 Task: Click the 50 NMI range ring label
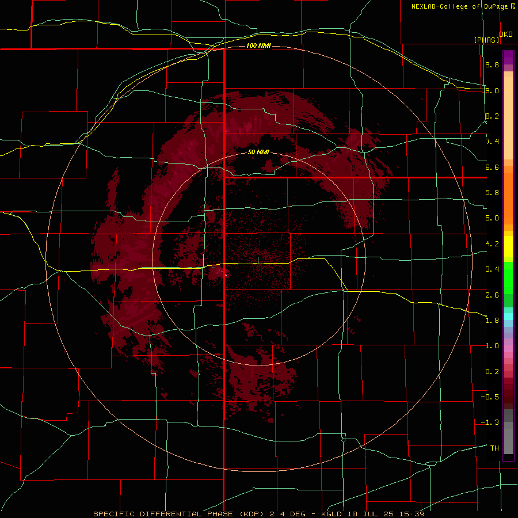[x=258, y=153]
